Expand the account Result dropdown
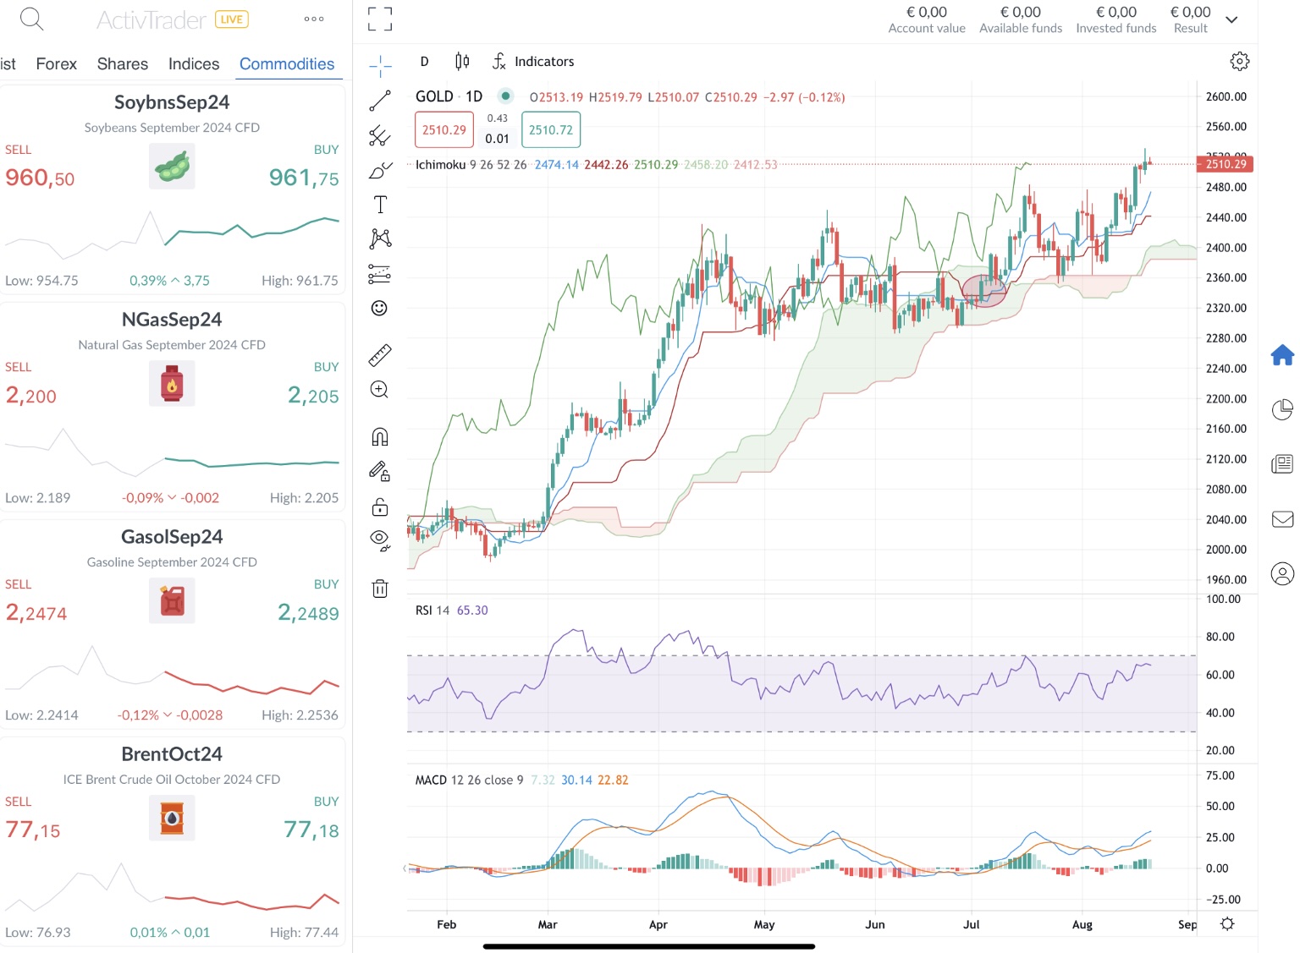The image size is (1300, 953). point(1231,19)
